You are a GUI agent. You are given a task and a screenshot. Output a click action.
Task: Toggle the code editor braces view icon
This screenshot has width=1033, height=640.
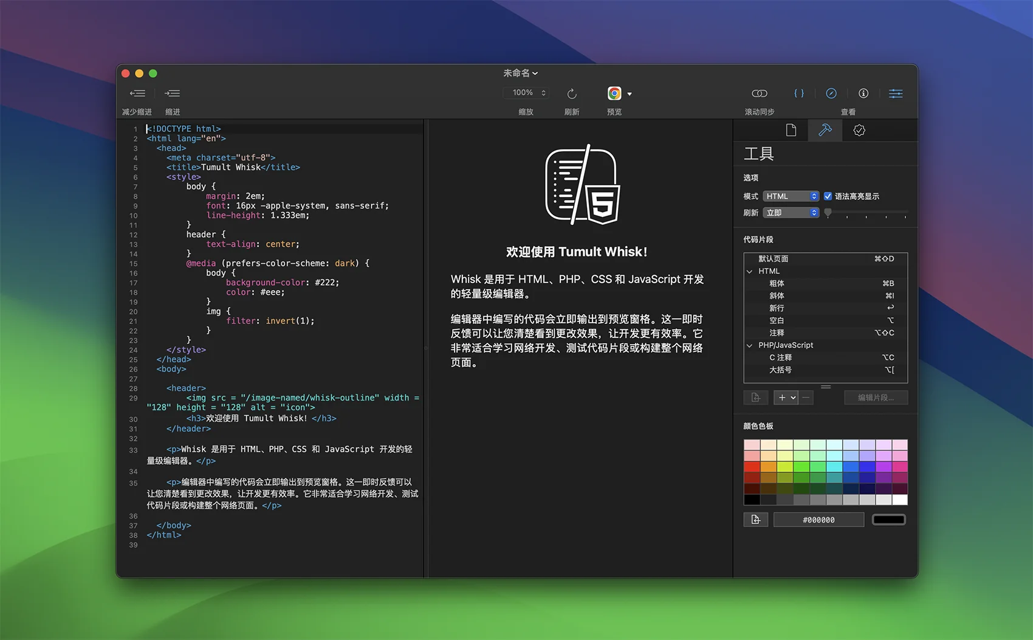[x=799, y=94]
